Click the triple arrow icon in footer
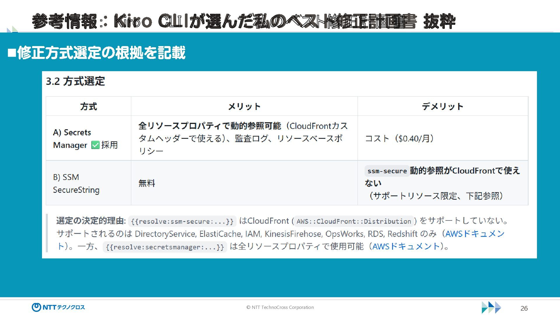Image resolution: width=560 pixels, height=315 pixels. pyautogui.click(x=491, y=307)
